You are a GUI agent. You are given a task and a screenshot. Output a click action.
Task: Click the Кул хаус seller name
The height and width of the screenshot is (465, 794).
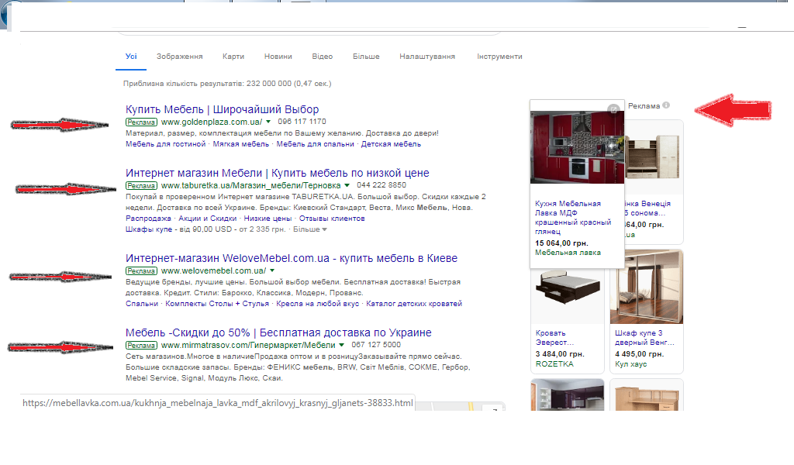630,363
